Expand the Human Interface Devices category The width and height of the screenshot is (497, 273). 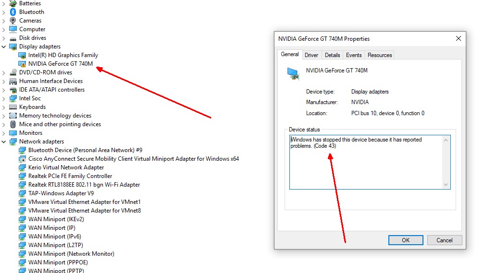click(4, 81)
